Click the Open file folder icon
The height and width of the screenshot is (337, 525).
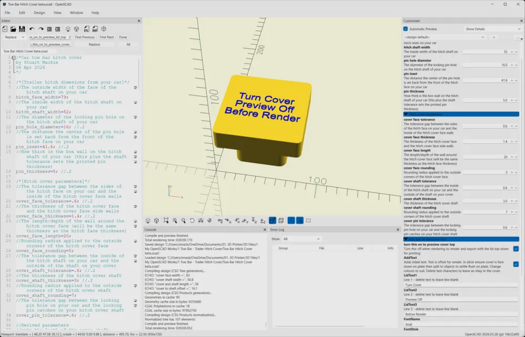13,29
